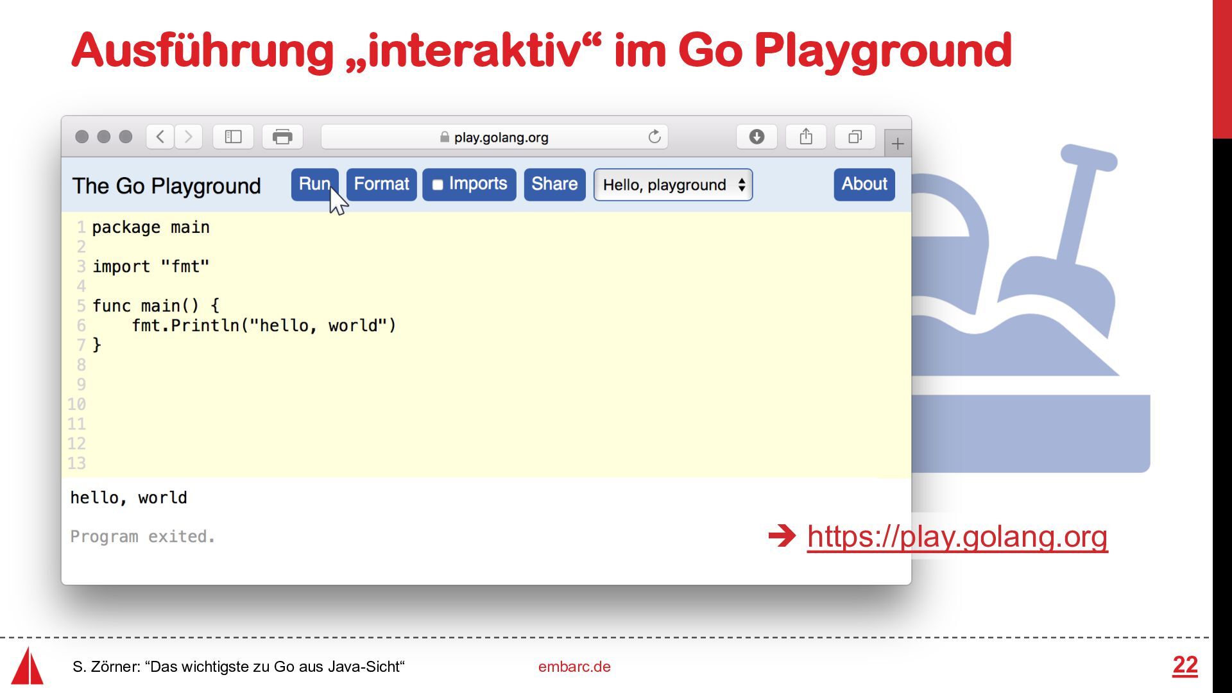The width and height of the screenshot is (1232, 693).
Task: Click the 'Program exited.' message
Action: coord(142,536)
